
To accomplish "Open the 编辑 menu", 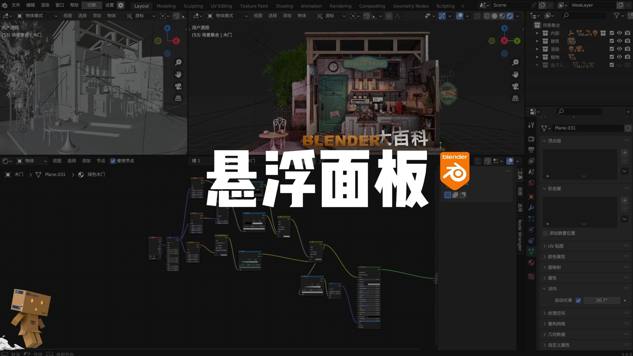I will click(30, 5).
